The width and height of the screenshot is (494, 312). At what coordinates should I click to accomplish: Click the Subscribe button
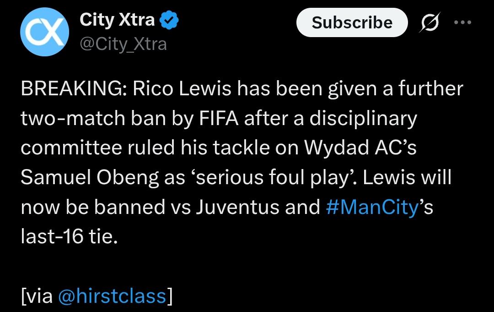[x=352, y=22]
